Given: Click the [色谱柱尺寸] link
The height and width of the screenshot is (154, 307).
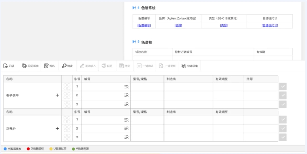Looking at the screenshot, I should coord(269,25).
